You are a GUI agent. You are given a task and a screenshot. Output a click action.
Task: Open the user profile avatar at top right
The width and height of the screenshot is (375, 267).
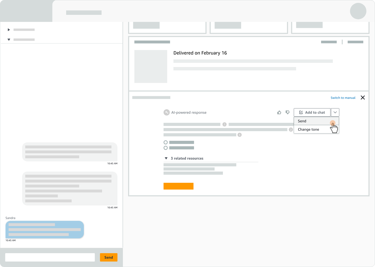(x=358, y=11)
